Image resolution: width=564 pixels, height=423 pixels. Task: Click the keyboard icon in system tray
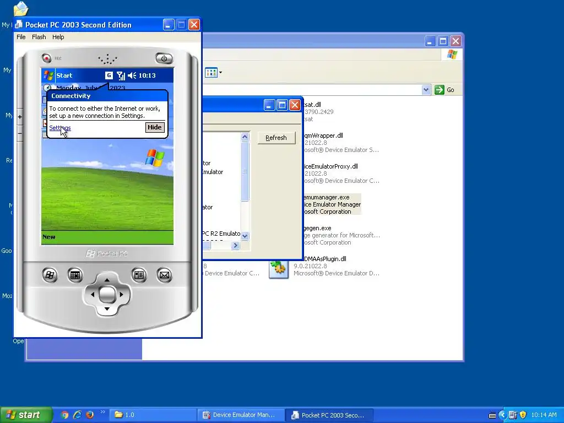[492, 415]
